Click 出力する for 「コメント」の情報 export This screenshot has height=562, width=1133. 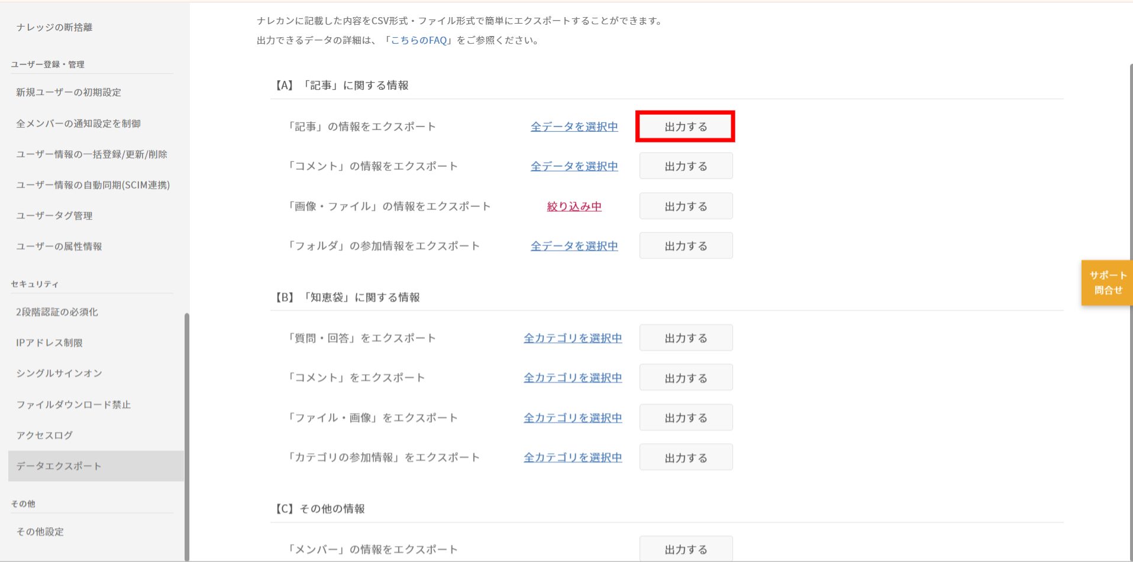[x=686, y=166]
